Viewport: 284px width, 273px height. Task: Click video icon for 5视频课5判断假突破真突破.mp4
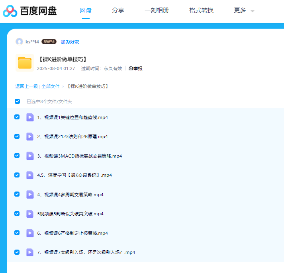tap(30, 214)
